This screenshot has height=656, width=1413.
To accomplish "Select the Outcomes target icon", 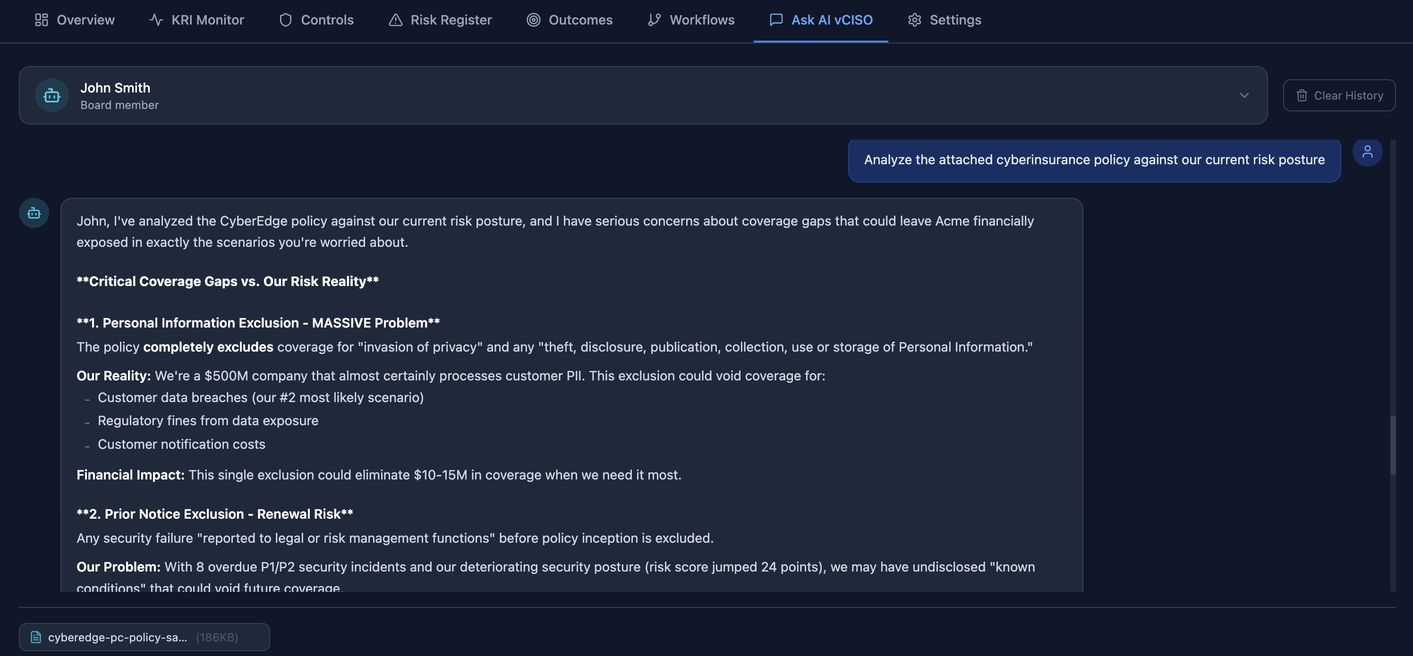I will (x=533, y=20).
